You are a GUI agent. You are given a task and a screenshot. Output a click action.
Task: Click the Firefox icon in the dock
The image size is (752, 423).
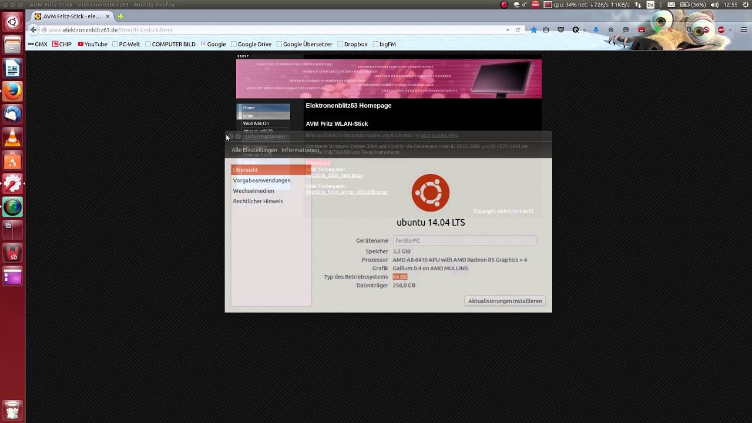click(x=12, y=92)
